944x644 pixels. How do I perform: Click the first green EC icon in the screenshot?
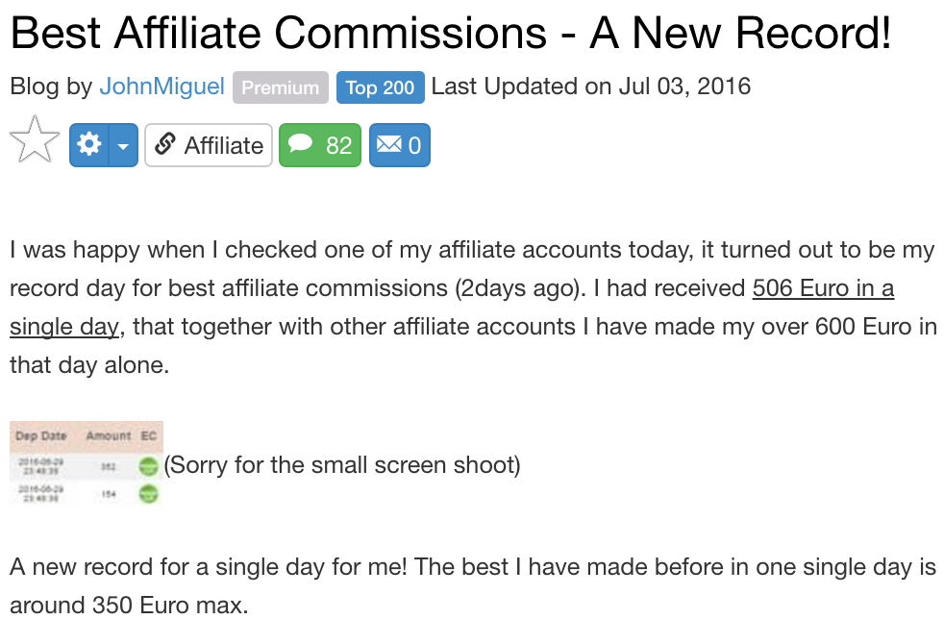[x=148, y=466]
